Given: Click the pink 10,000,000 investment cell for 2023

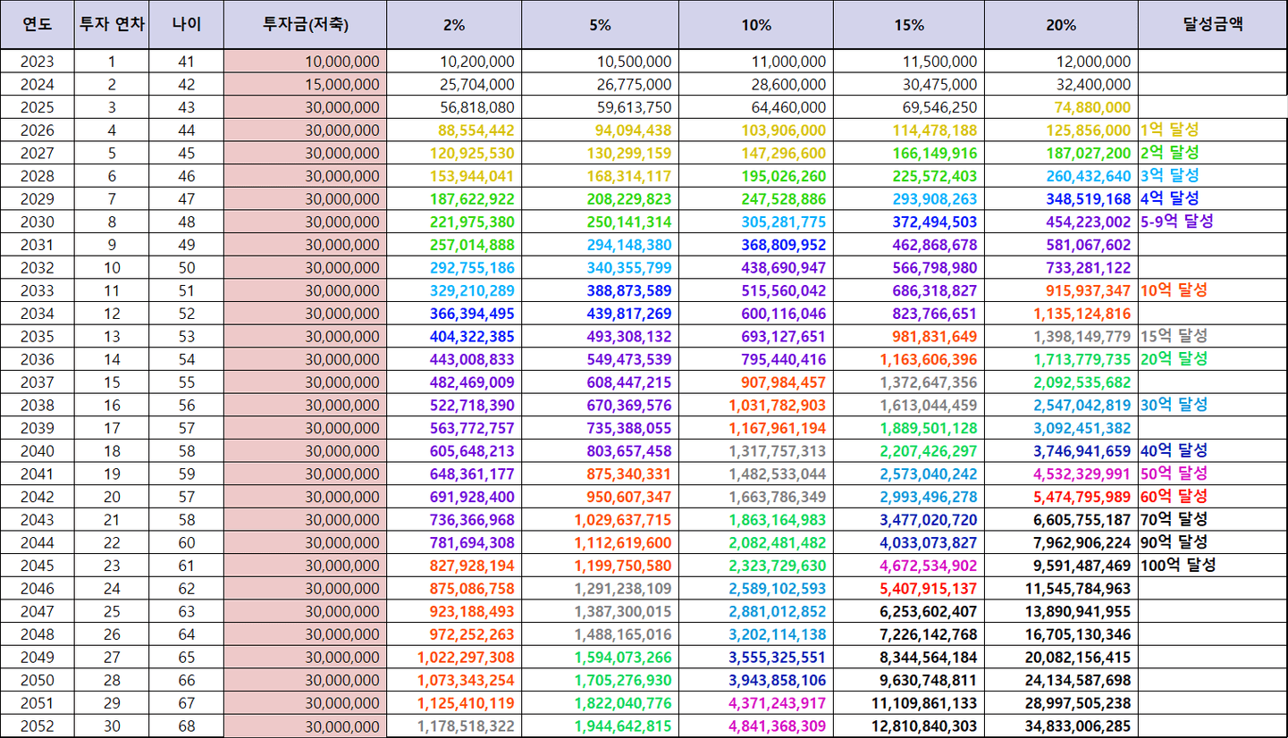Looking at the screenshot, I should 306,62.
